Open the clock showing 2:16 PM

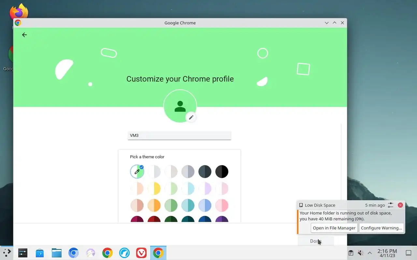pyautogui.click(x=387, y=253)
